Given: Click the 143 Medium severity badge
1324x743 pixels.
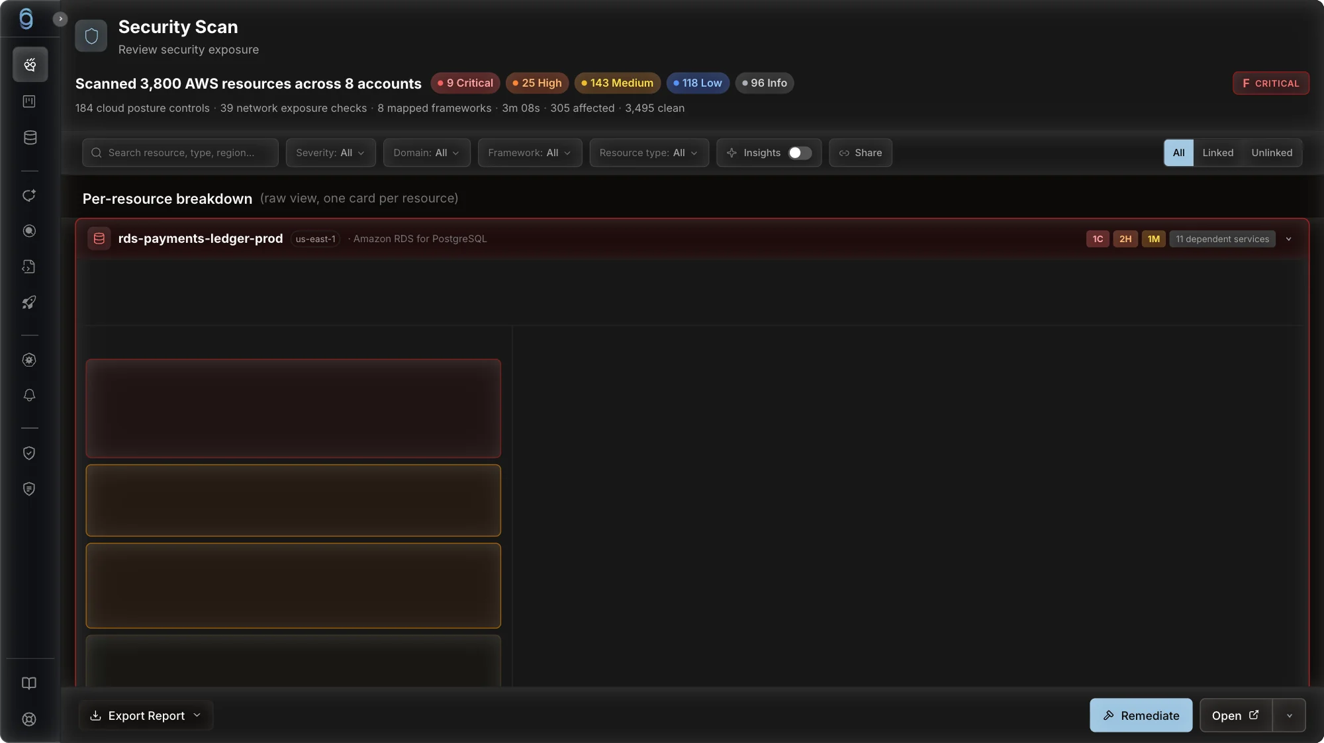Looking at the screenshot, I should [617, 83].
